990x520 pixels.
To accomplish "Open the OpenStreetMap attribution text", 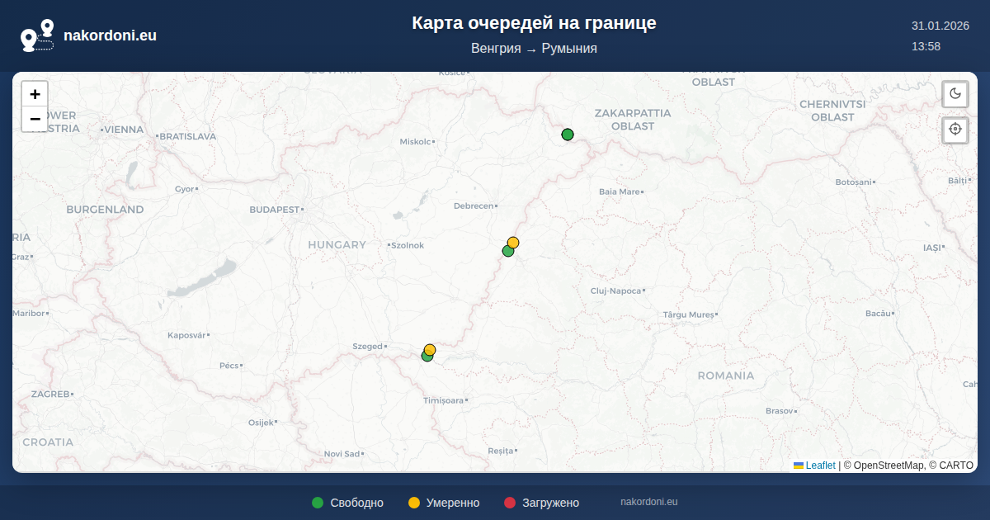I will click(x=888, y=466).
